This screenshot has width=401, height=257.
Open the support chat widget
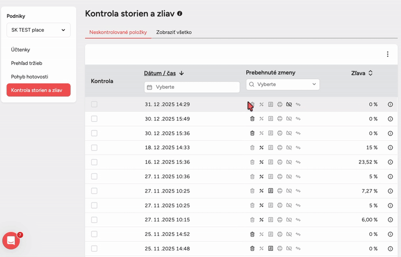point(11,240)
